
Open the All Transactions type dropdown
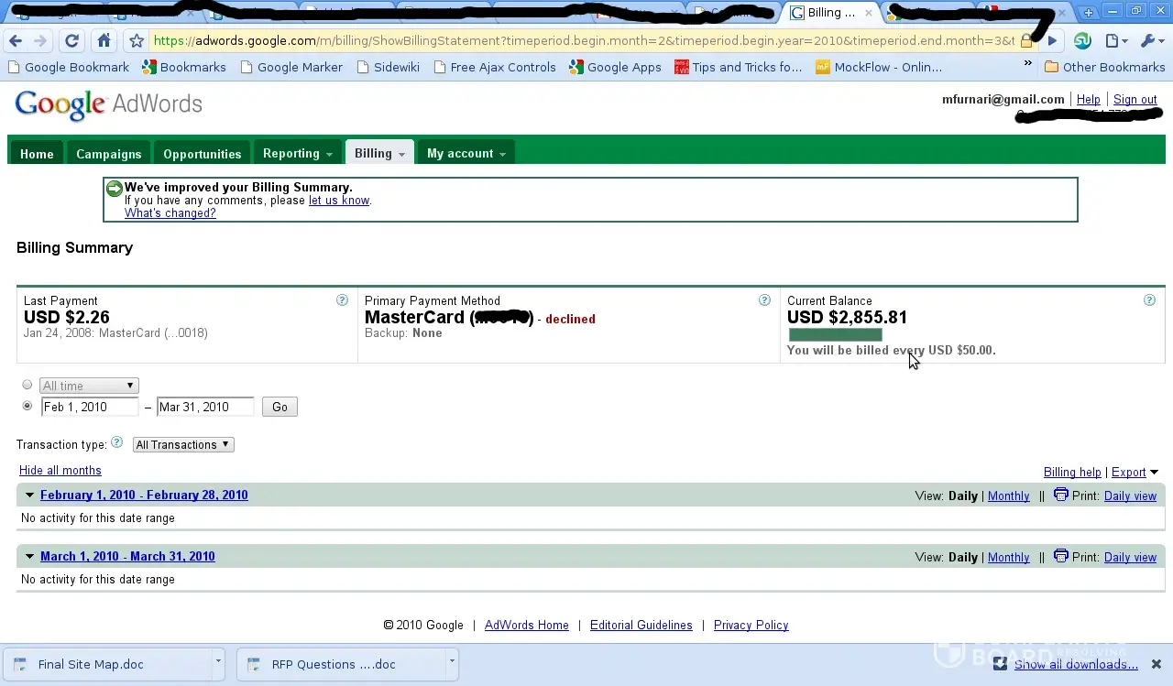point(183,444)
